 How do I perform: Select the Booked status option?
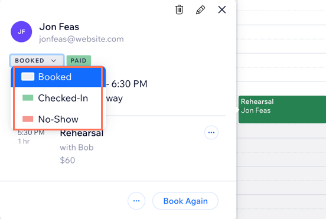[x=58, y=77]
